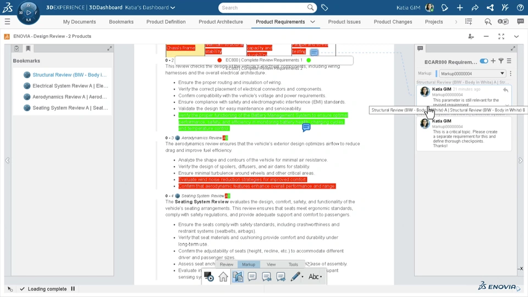The image size is (528, 297).
Task: Click the reply arrow on Katia's first comment
Action: pos(505,90)
